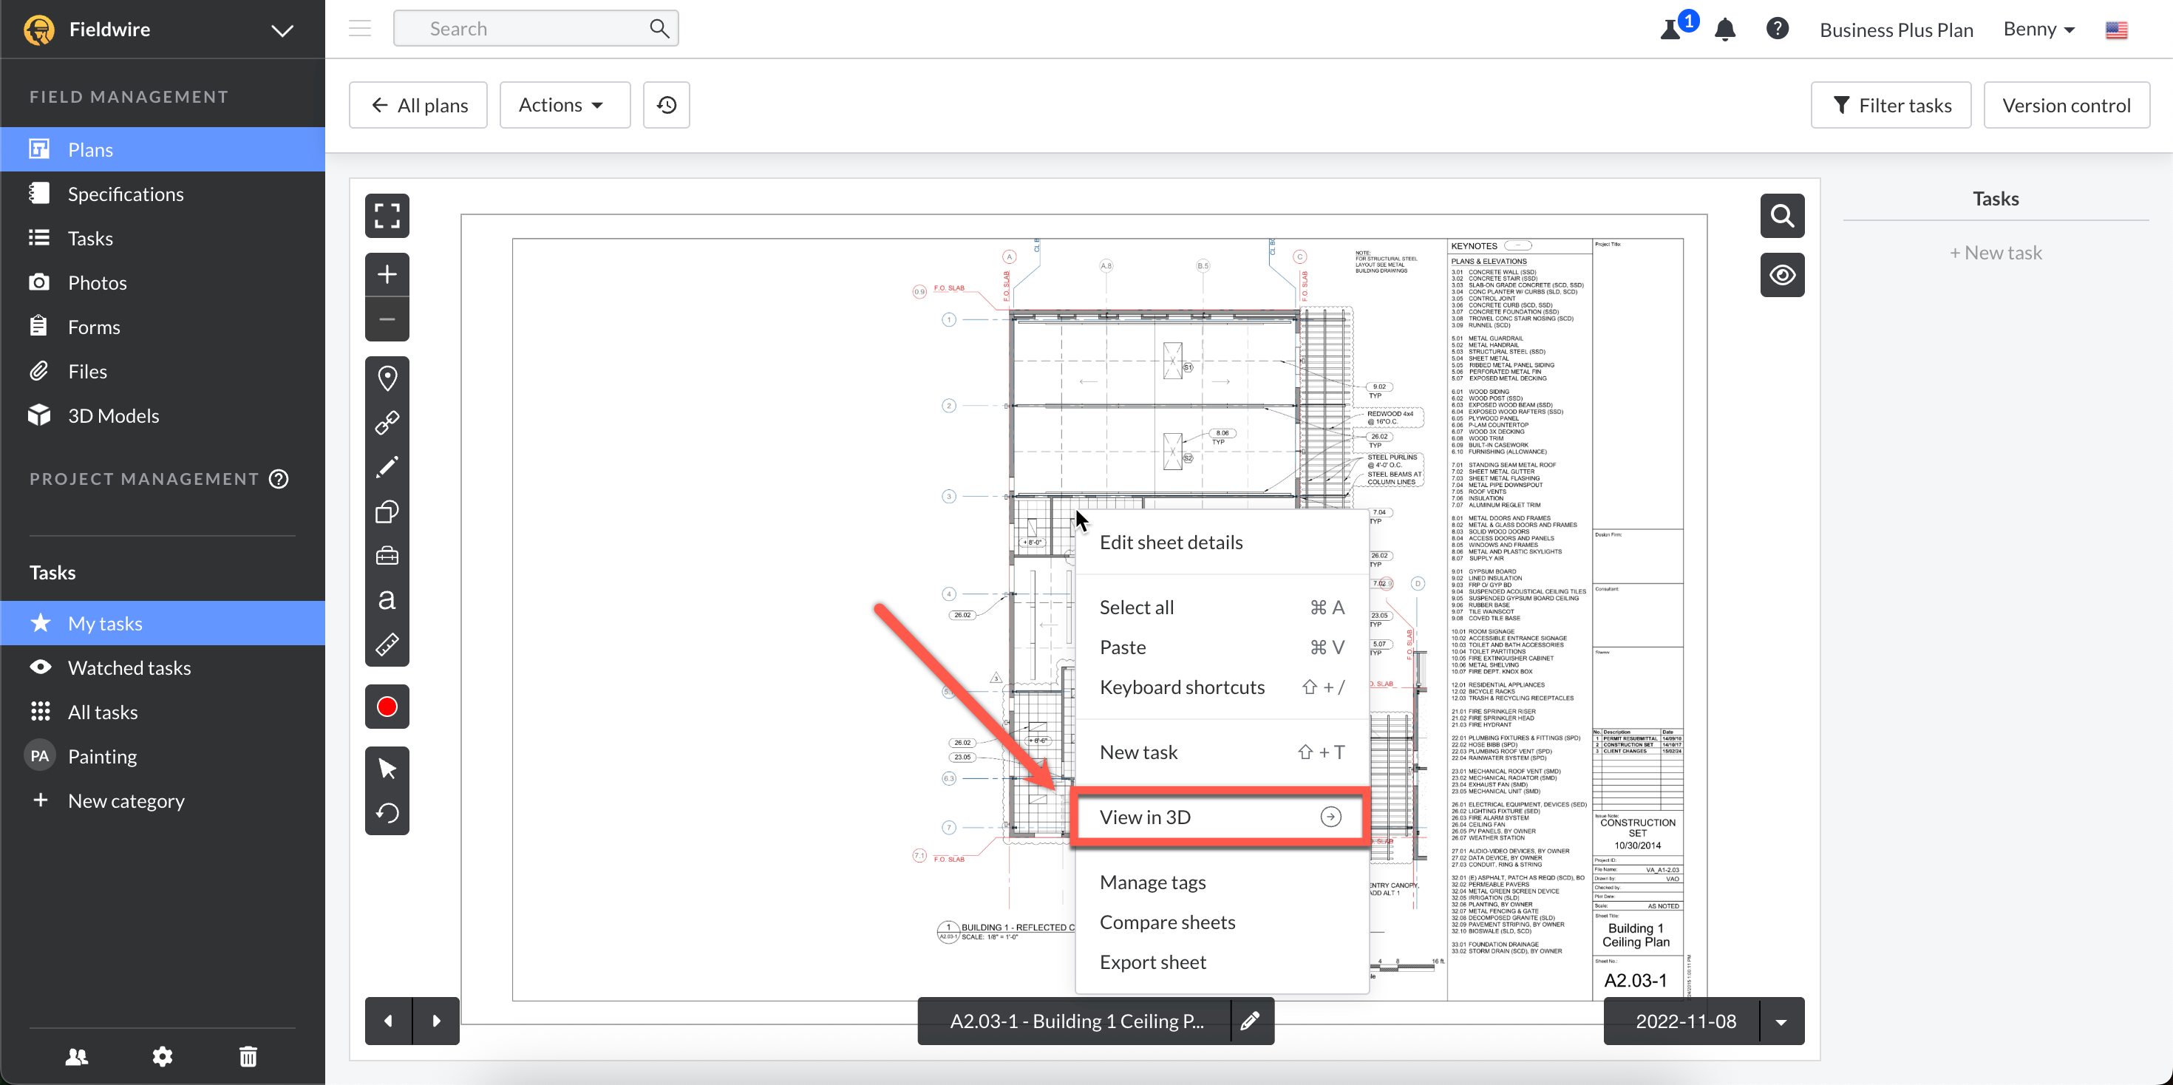The height and width of the screenshot is (1085, 2173).
Task: Activate the pointer select tool
Action: (x=387, y=769)
